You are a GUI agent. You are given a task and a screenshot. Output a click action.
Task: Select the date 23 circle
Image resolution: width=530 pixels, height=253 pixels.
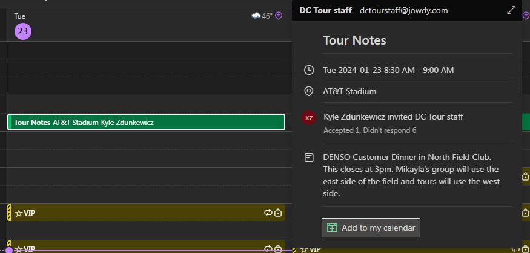point(22,31)
